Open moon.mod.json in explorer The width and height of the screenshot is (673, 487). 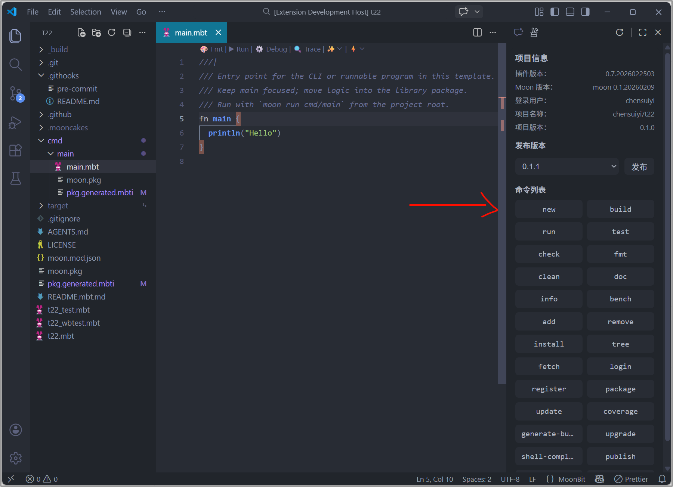point(93,258)
